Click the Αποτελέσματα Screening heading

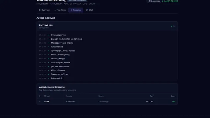click(x=52, y=87)
